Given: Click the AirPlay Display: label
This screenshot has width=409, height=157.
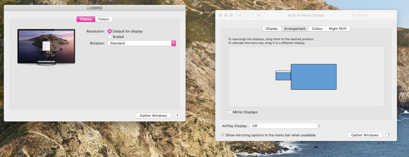Looking at the screenshot, I should (235, 126).
